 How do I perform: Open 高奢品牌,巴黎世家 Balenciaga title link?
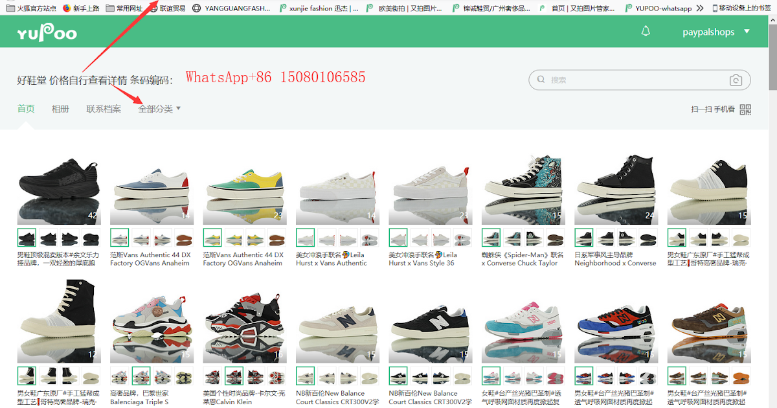tap(140, 397)
